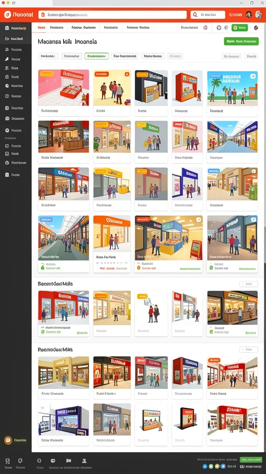Click the blue round icon in the bottom-right status area
The image size is (266, 474).
click(x=205, y=467)
